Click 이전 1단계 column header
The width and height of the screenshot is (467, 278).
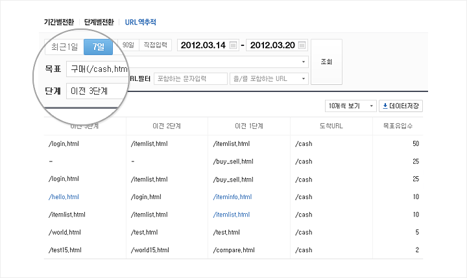pyautogui.click(x=249, y=126)
